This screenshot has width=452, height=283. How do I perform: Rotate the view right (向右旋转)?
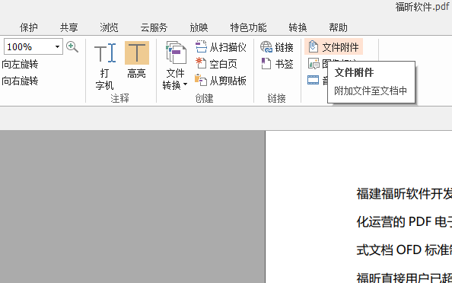(x=20, y=81)
